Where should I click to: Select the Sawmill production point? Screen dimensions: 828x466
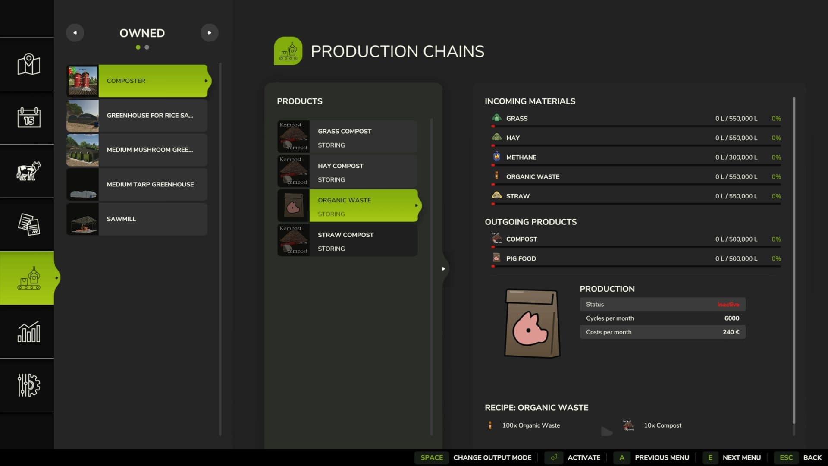point(137,219)
